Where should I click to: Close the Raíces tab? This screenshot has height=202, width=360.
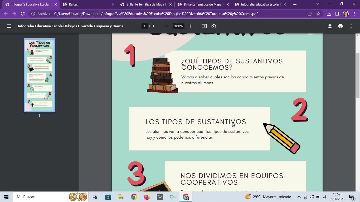point(113,4)
